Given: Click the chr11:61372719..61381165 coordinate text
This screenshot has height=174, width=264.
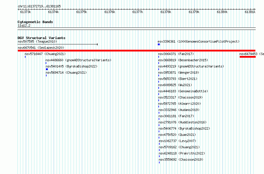Looking at the screenshot, I should pos(39,7).
